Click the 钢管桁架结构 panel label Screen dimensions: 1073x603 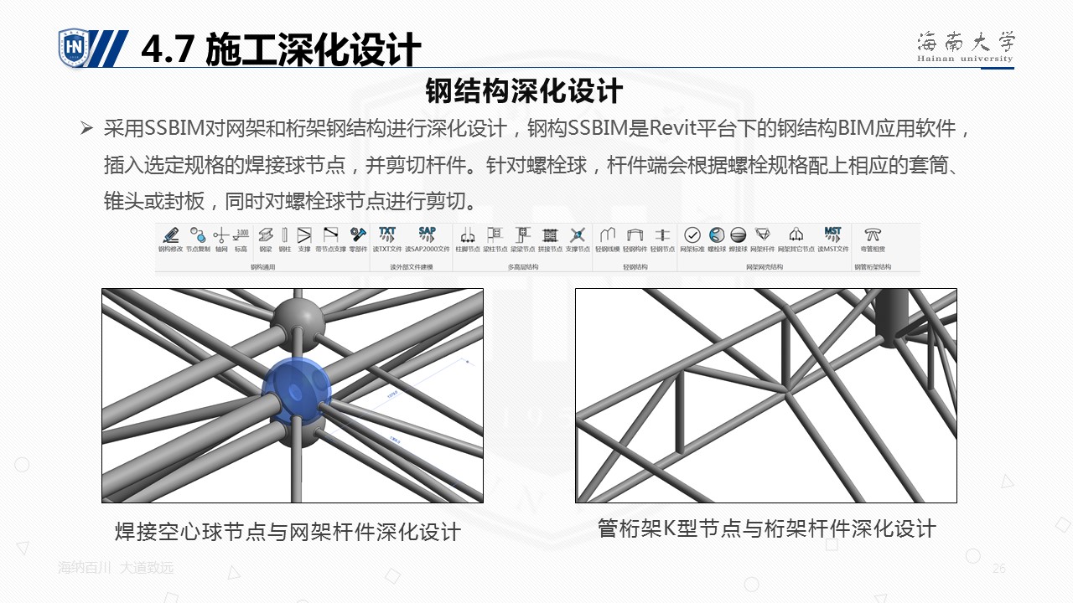873,267
